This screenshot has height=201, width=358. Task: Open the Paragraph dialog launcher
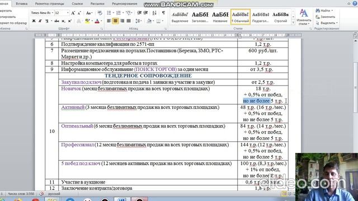tap(166, 28)
